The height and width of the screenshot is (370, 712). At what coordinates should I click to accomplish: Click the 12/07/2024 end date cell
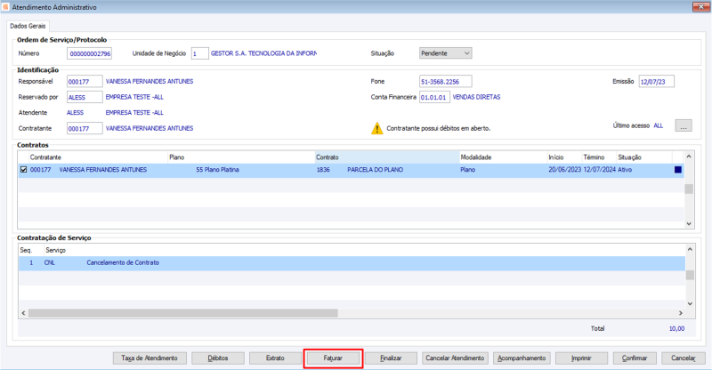599,170
